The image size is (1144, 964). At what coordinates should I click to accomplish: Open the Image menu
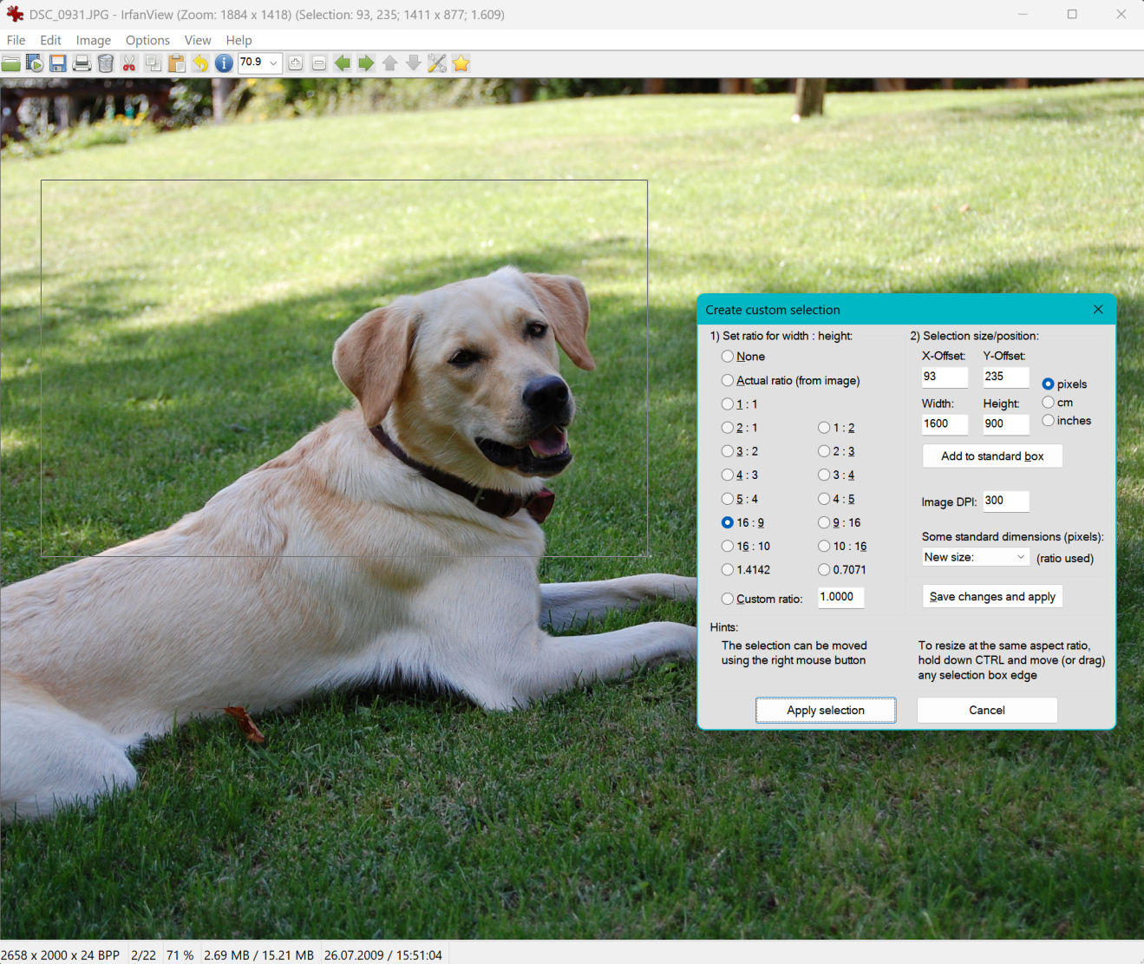tap(93, 40)
